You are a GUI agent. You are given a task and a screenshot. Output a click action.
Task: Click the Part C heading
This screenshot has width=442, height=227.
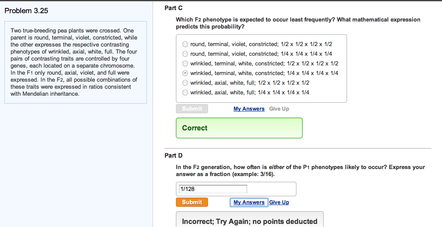point(173,8)
